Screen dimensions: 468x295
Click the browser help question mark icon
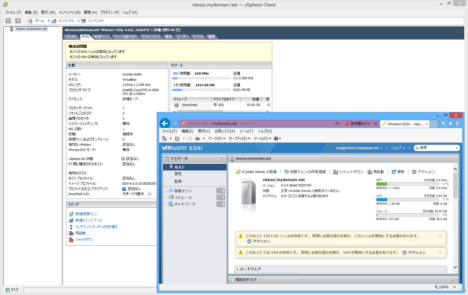click(x=276, y=138)
